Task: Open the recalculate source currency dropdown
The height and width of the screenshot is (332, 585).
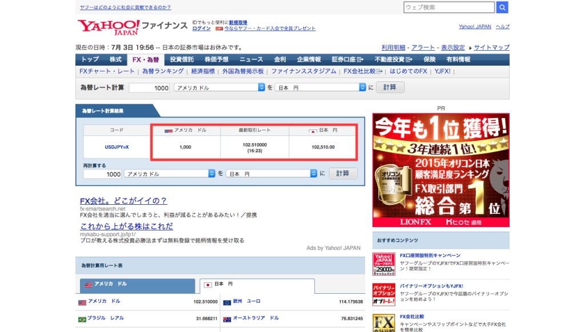Action: coord(170,173)
